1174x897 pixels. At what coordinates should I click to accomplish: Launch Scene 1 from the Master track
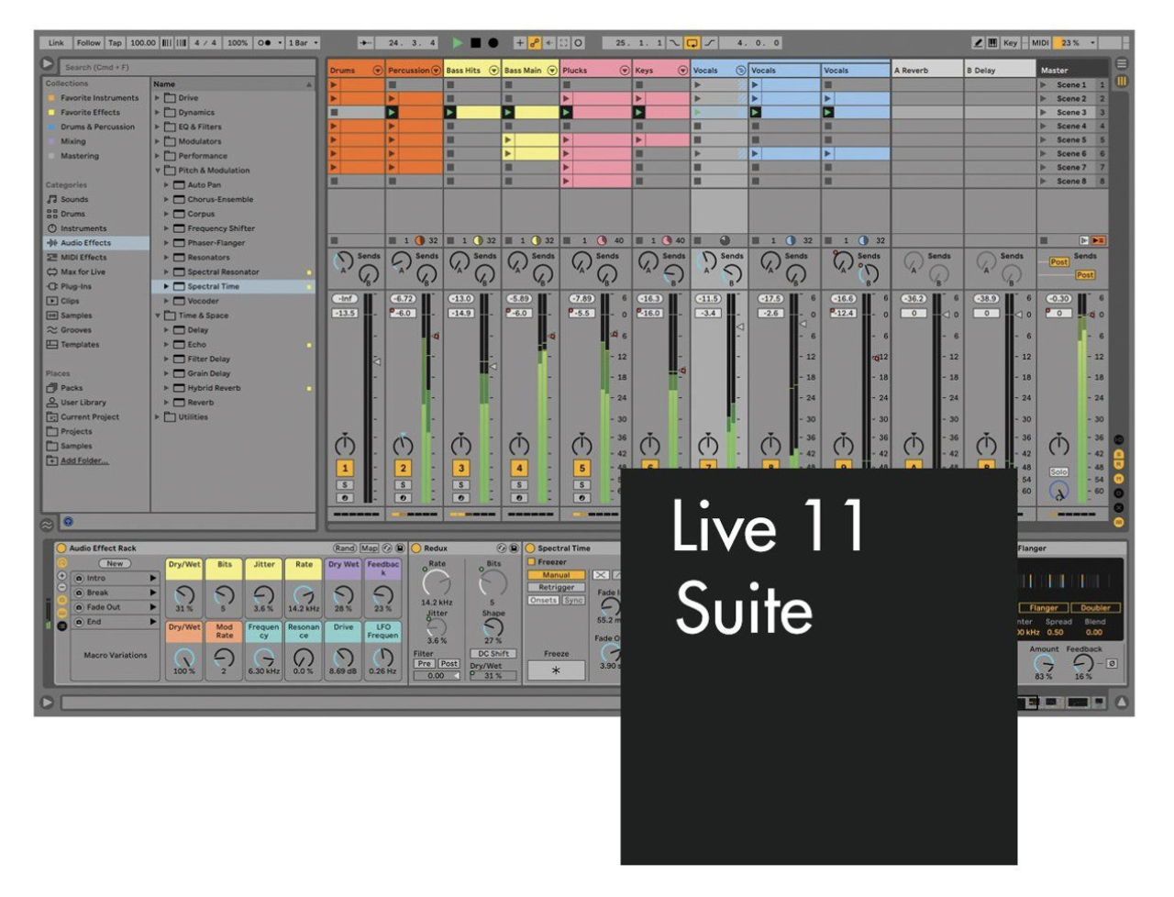tap(1043, 84)
